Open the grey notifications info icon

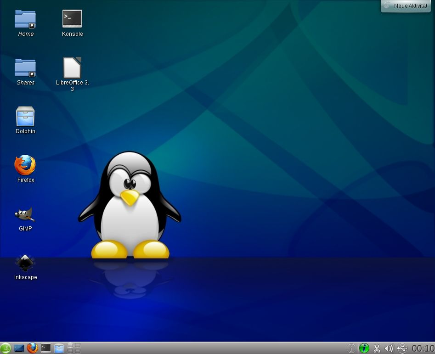(x=351, y=348)
